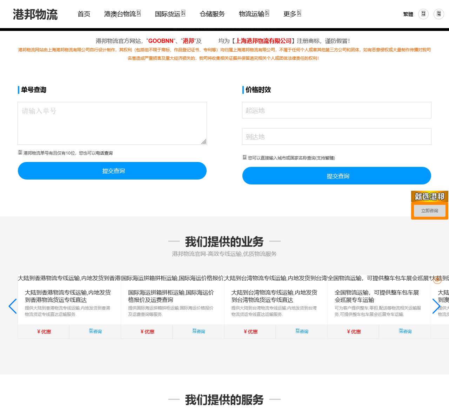Click 咨询 on the Taiwan card
Screen dimensions: 449x410
click(x=302, y=332)
